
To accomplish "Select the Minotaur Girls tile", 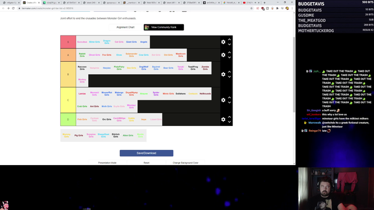I will point(131,106).
